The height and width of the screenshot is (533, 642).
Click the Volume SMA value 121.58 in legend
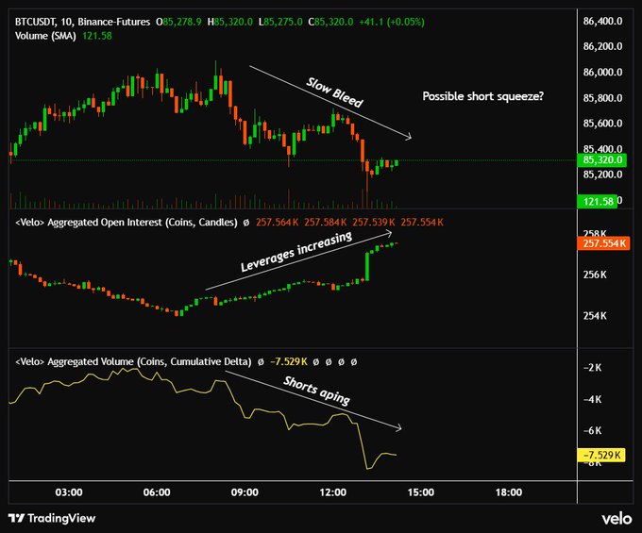97,36
